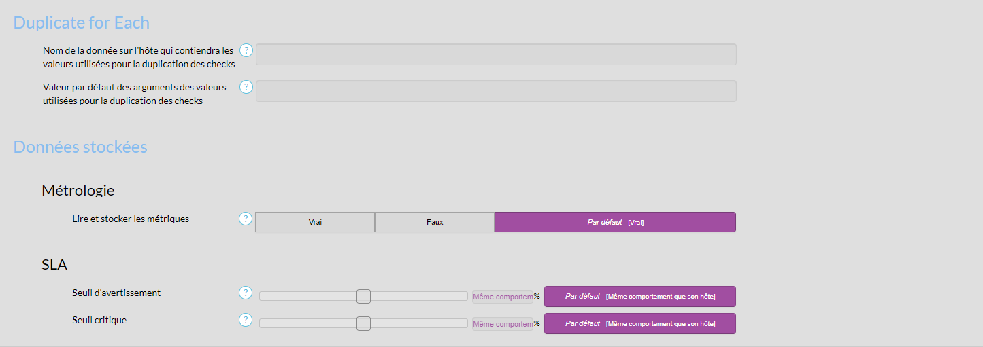Focus the Seuil critique percentage field
Viewport: 983px width, 347px height.
pos(503,324)
